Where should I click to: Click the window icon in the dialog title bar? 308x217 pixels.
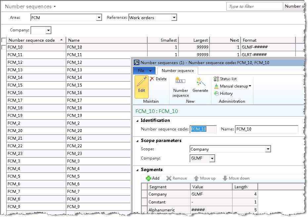[x=137, y=62]
